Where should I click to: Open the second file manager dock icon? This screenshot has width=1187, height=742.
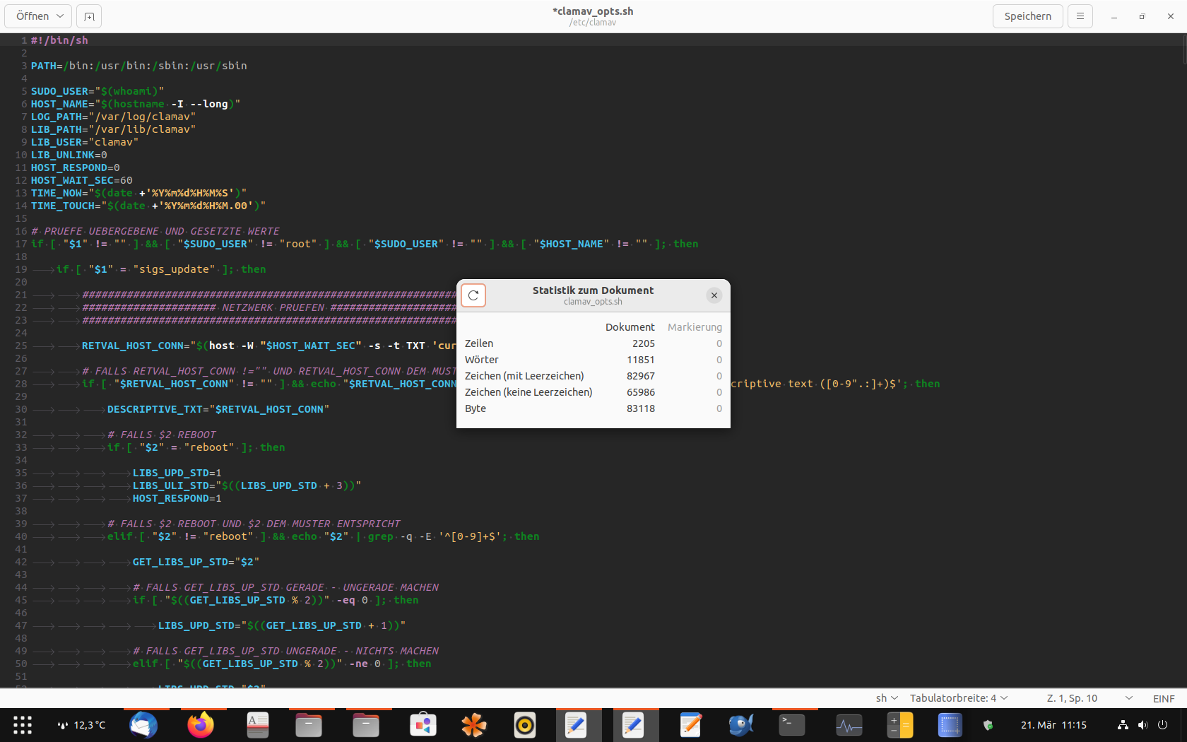point(366,725)
